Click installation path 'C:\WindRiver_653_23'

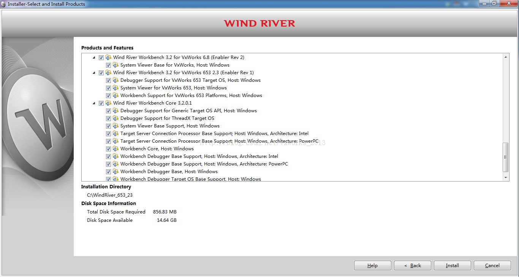(110, 195)
